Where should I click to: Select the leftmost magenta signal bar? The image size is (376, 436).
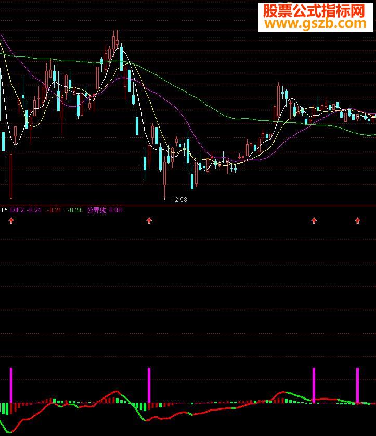coord(11,385)
